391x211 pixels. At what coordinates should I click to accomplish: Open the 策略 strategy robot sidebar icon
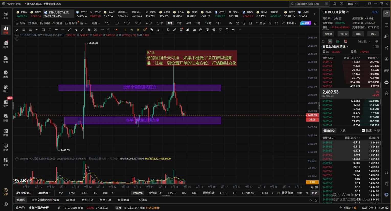click(6, 74)
